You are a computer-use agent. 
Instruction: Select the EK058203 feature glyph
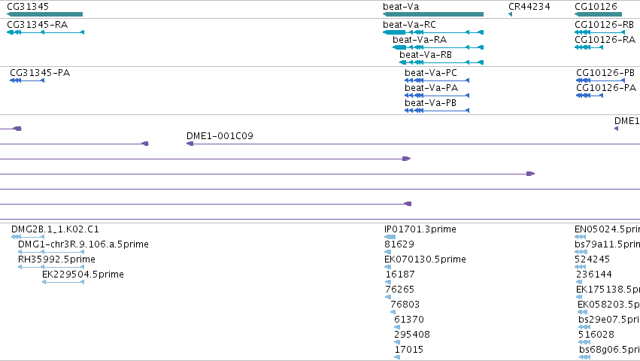click(582, 312)
